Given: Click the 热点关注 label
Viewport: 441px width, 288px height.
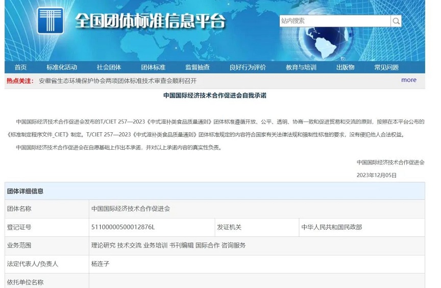Looking at the screenshot, I should pos(20,81).
